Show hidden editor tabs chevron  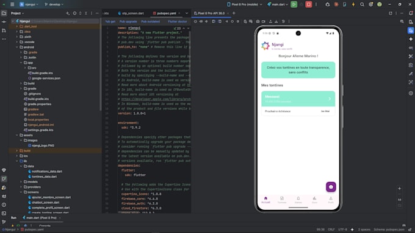click(x=187, y=13)
